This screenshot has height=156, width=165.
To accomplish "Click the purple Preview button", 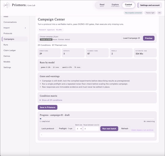I will click(149, 38).
